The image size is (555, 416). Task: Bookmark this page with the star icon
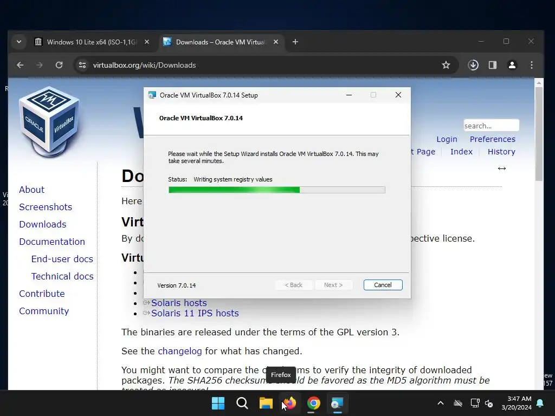click(446, 65)
